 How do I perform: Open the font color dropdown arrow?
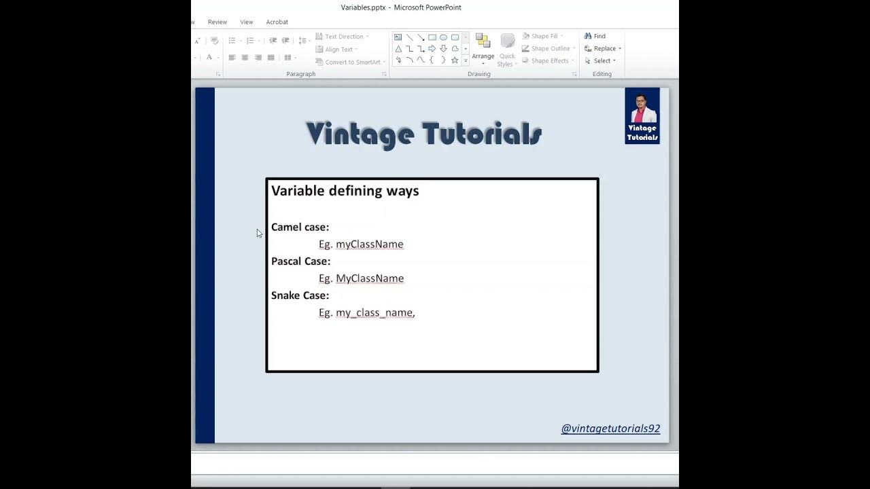(218, 58)
